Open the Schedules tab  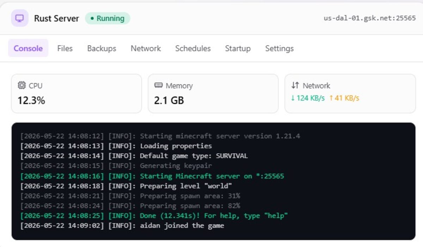click(193, 48)
